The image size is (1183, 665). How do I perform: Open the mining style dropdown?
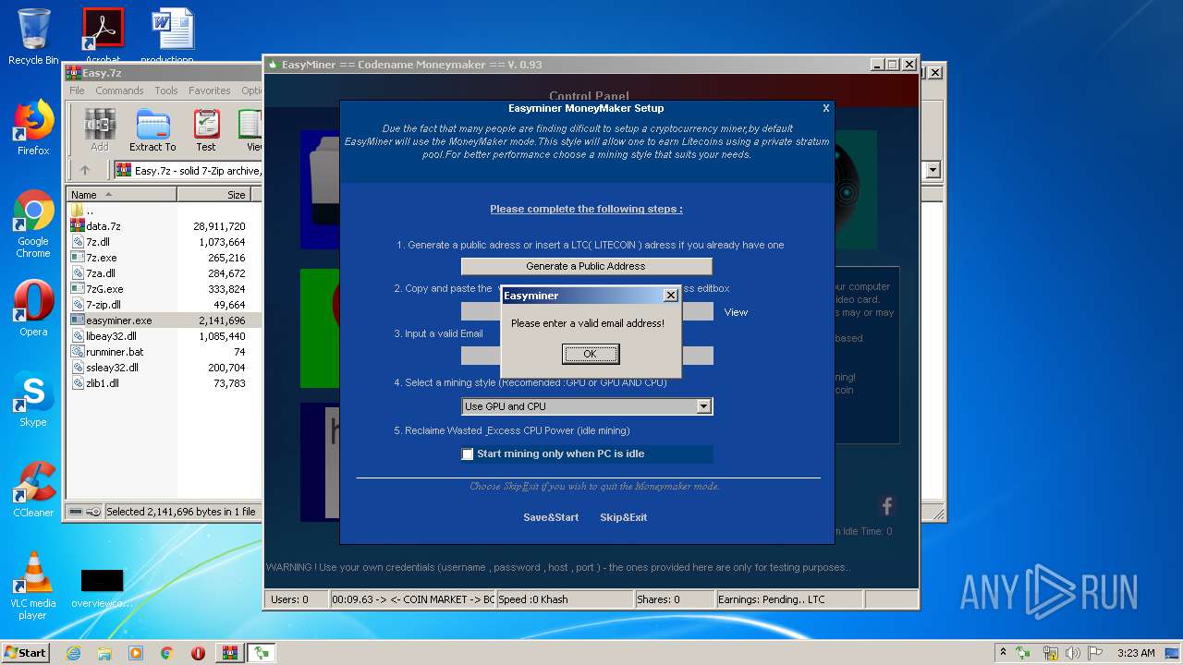[703, 406]
